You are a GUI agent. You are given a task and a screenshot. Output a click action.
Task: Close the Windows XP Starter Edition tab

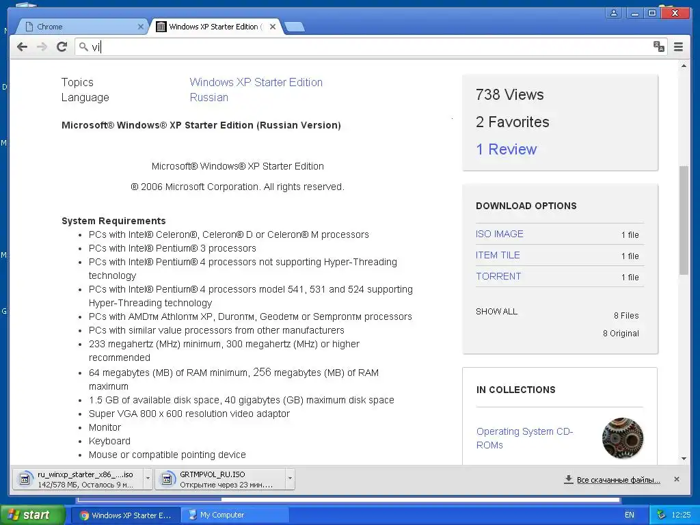click(273, 27)
